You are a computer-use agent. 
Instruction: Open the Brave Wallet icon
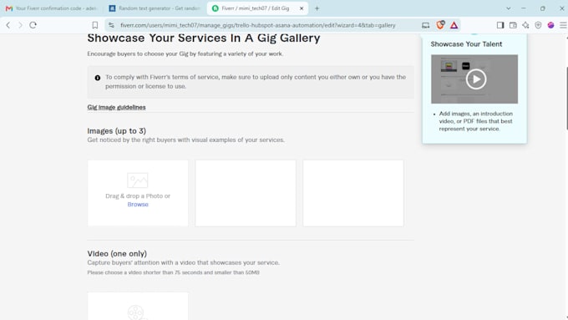513,25
